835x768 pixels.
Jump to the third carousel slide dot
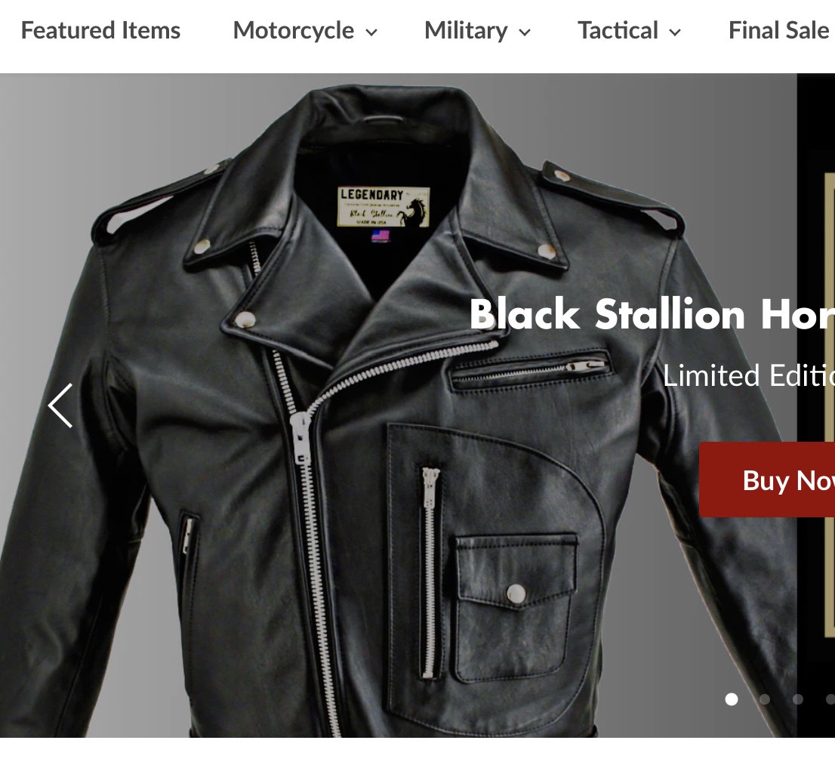click(798, 699)
